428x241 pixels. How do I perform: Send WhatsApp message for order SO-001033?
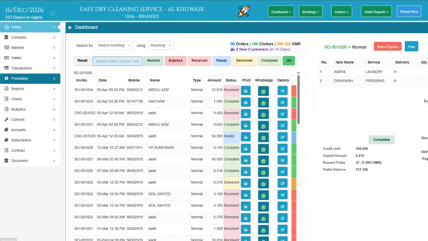click(x=263, y=103)
